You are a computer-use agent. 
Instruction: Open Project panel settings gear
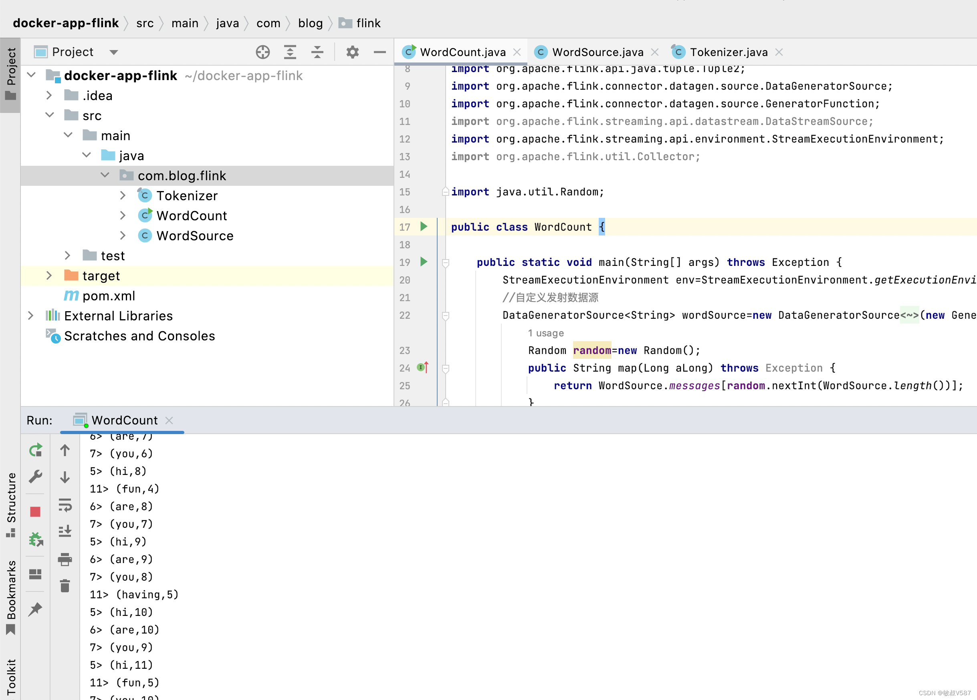[352, 52]
